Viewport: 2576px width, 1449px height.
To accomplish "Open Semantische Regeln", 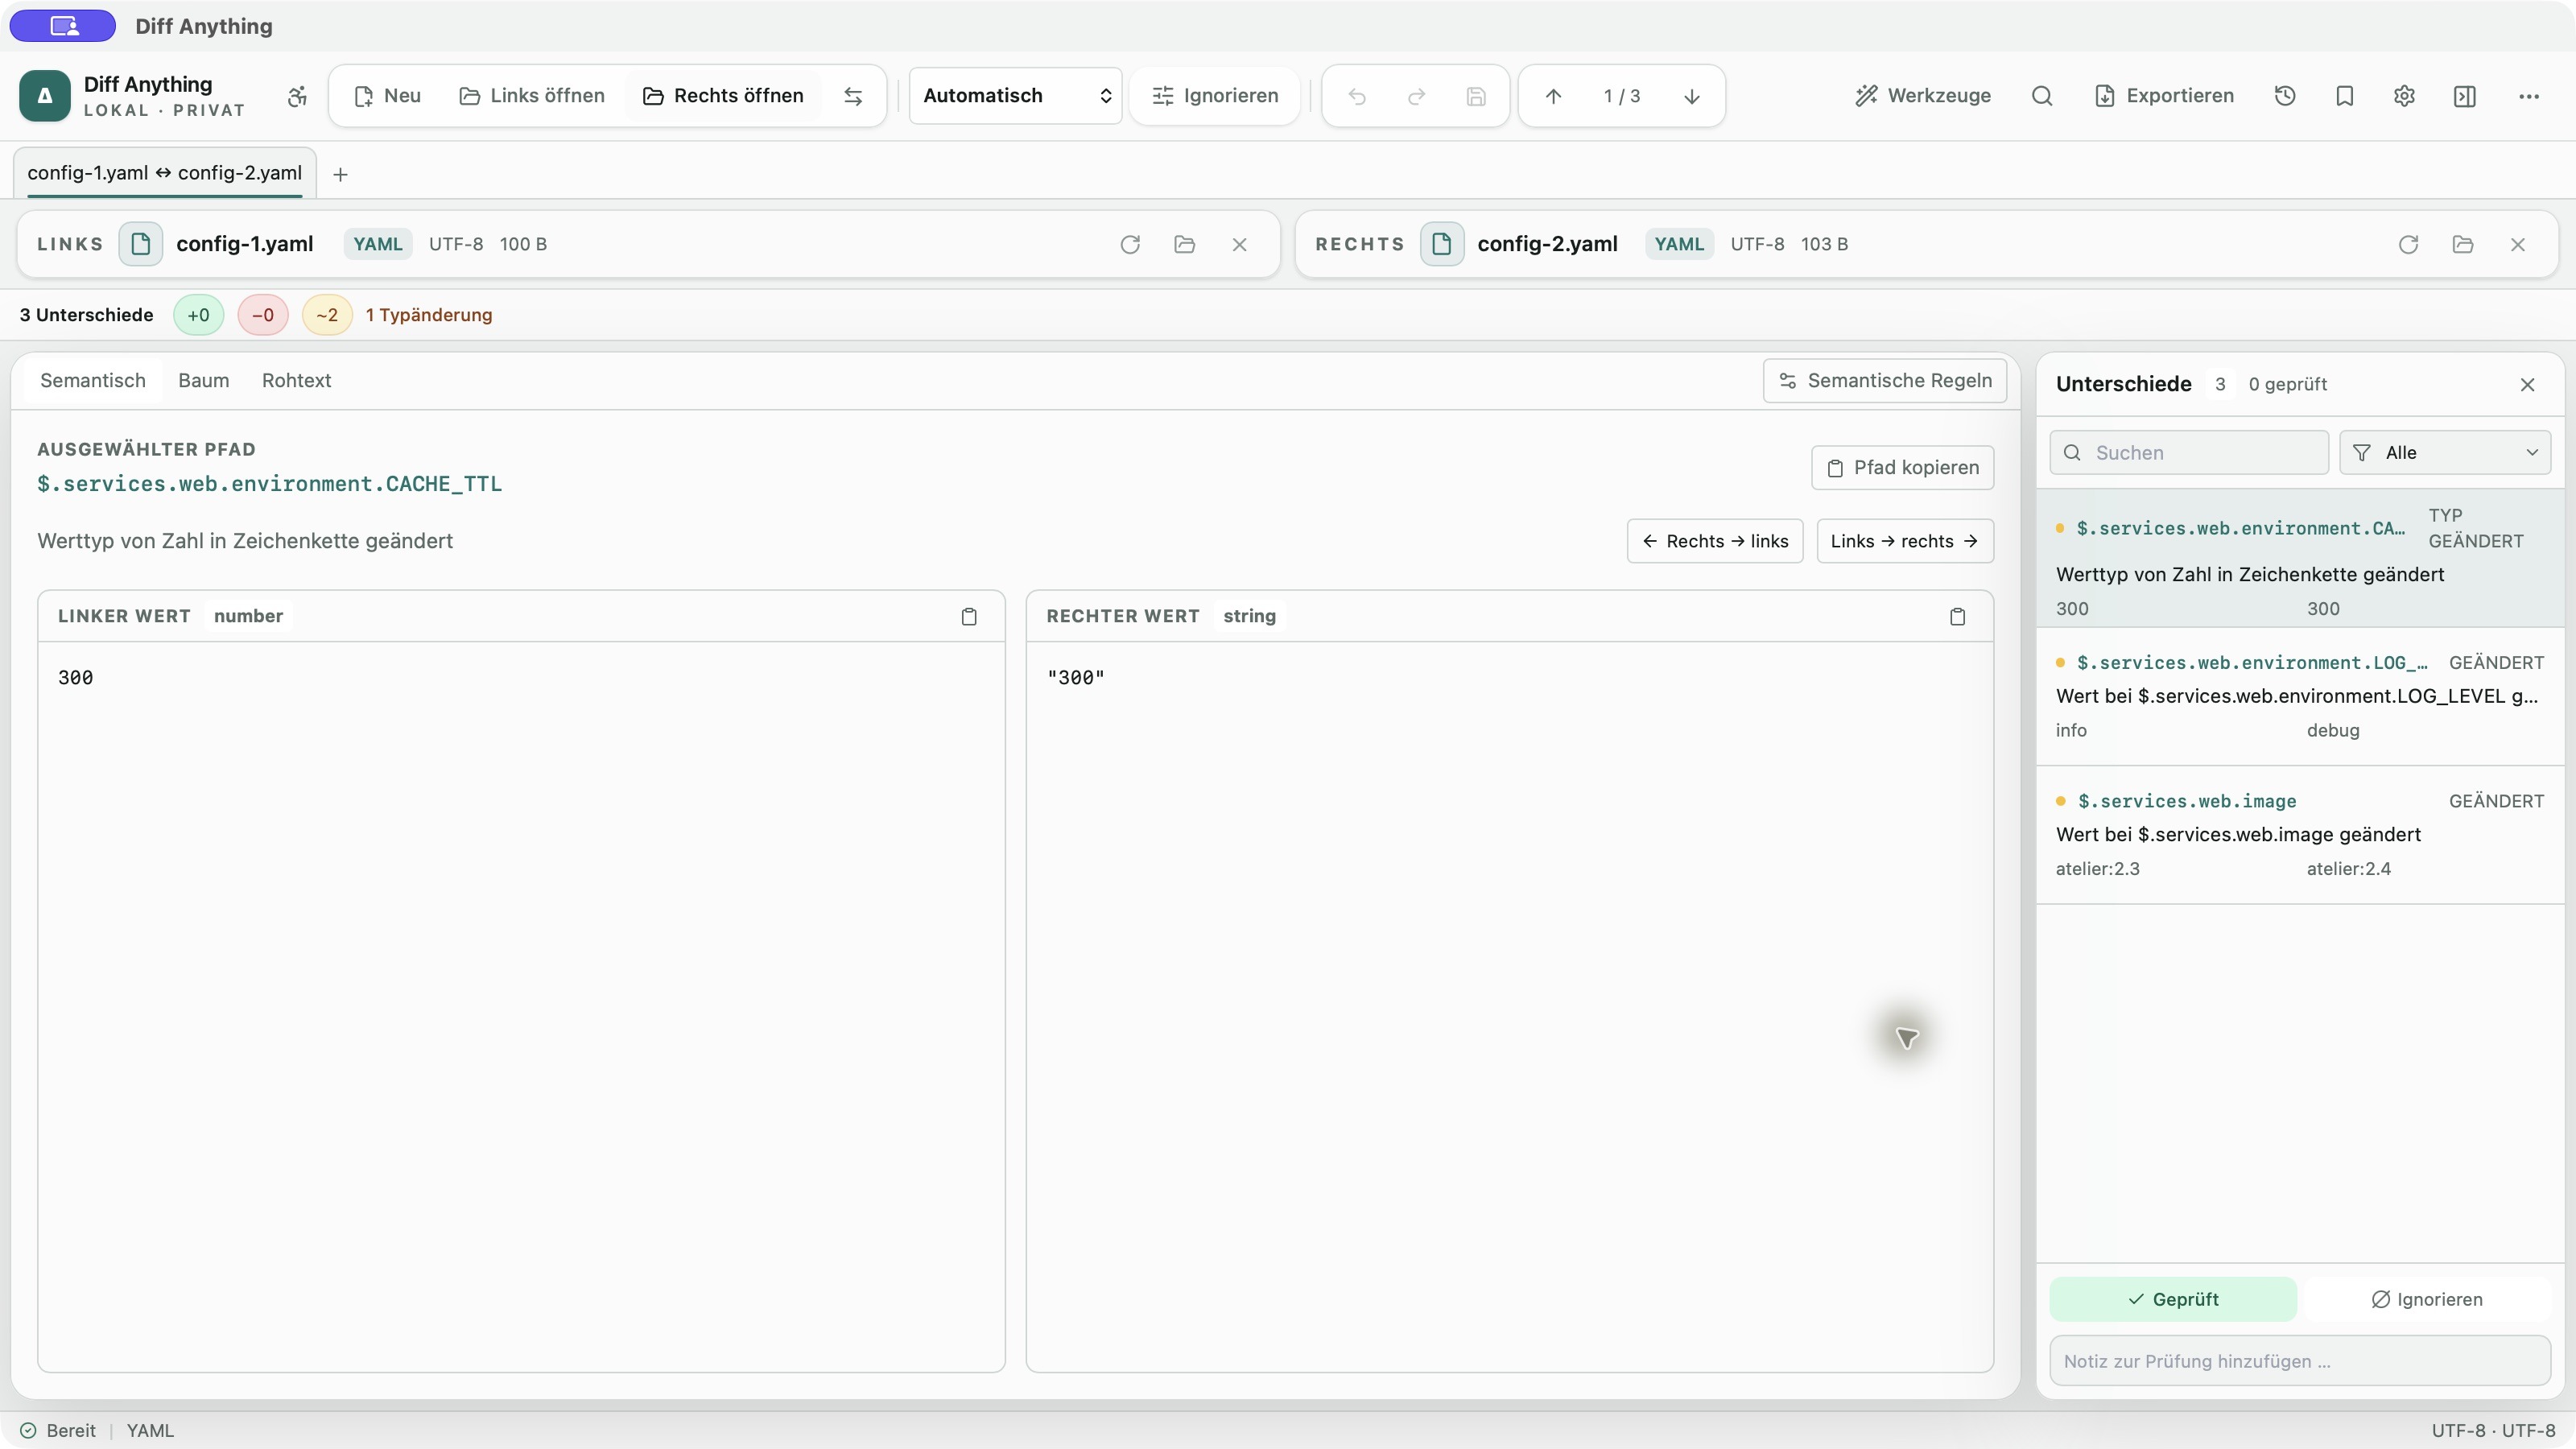I will pyautogui.click(x=1885, y=381).
